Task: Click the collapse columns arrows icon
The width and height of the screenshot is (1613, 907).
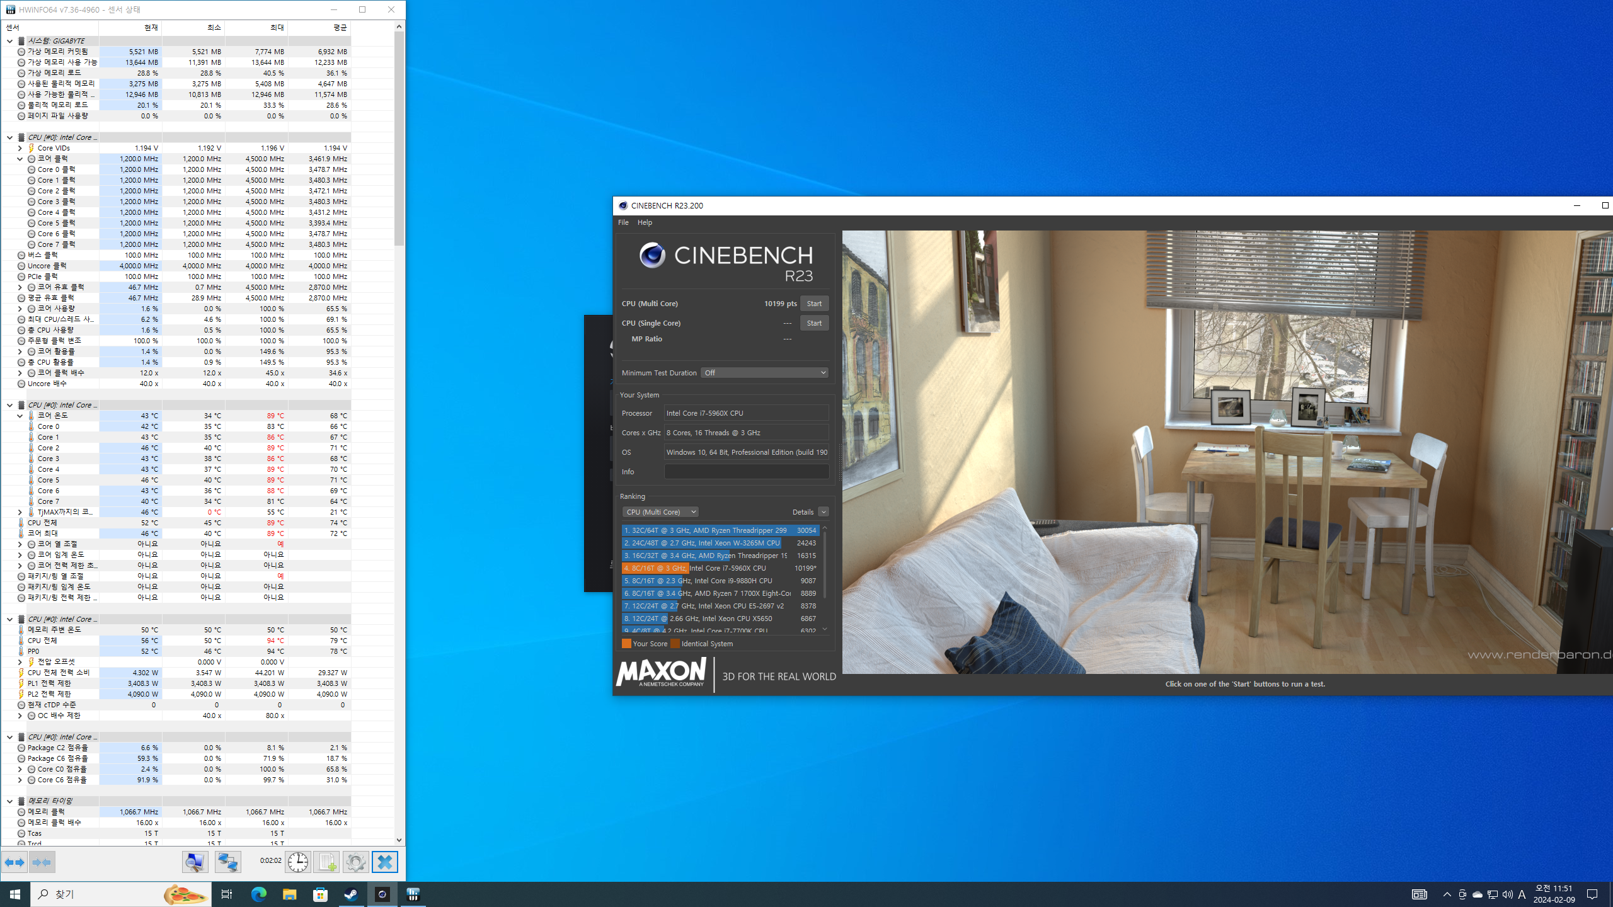Action: point(42,862)
